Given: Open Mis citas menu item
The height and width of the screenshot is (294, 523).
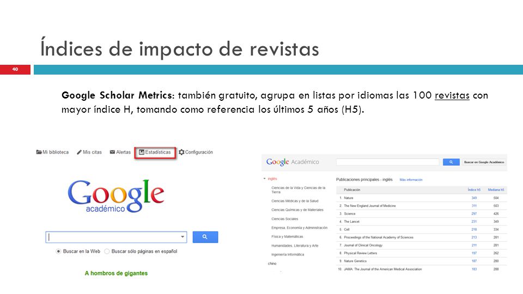Looking at the screenshot, I should coord(89,152).
